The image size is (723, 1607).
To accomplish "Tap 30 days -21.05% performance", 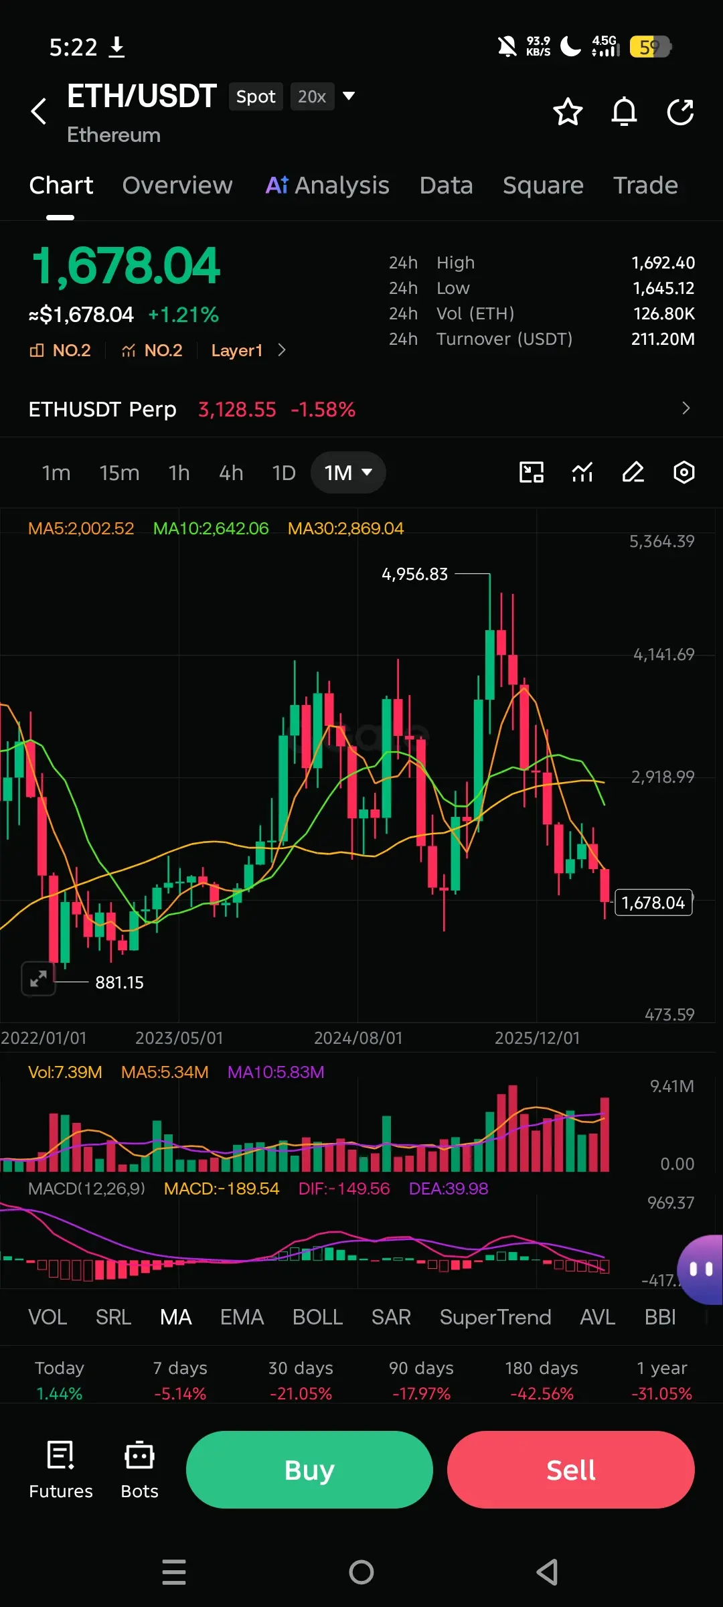I will (x=301, y=1381).
